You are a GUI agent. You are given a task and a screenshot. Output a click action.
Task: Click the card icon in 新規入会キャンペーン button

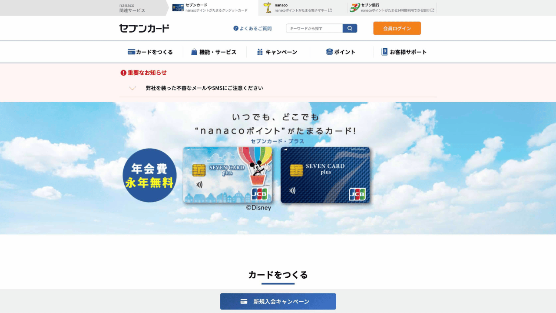tap(244, 301)
